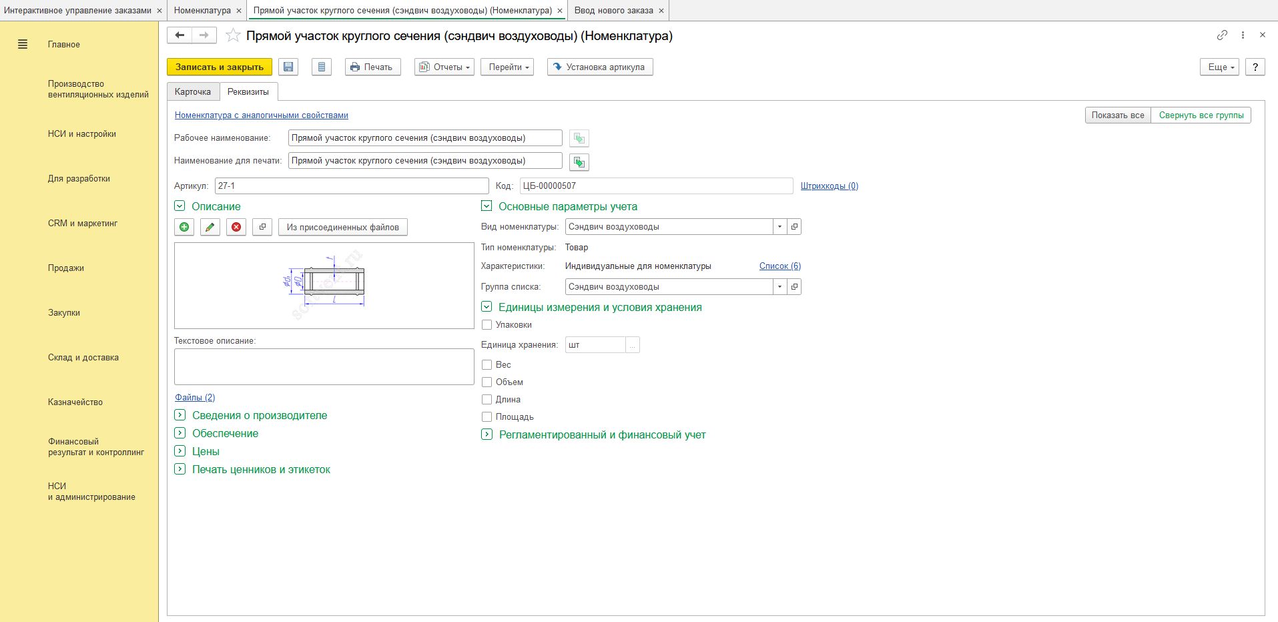The width and height of the screenshot is (1278, 622).
Task: Click into the Артикул input field
Action: pyautogui.click(x=352, y=186)
